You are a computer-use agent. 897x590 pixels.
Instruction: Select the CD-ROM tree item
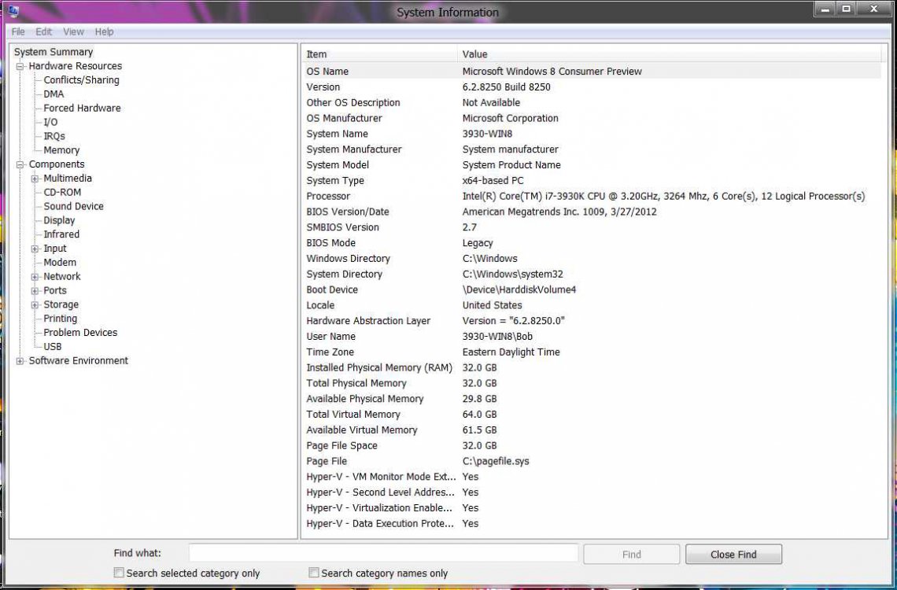(x=62, y=193)
